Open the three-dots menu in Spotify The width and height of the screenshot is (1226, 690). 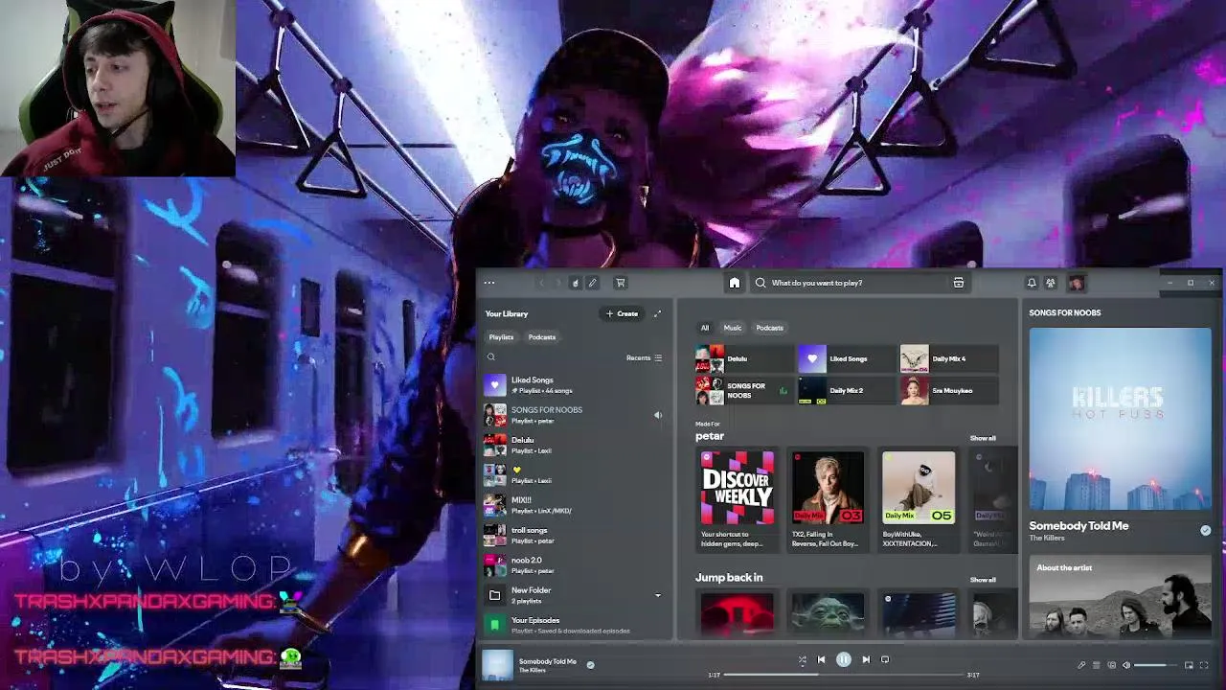point(489,283)
